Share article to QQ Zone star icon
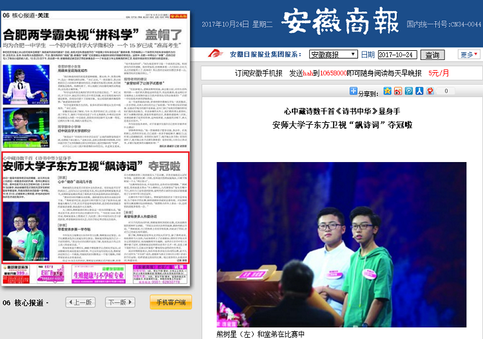 [x=388, y=91]
